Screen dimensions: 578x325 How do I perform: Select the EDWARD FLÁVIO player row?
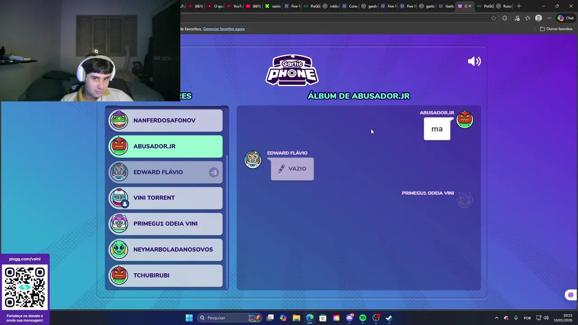coord(166,172)
